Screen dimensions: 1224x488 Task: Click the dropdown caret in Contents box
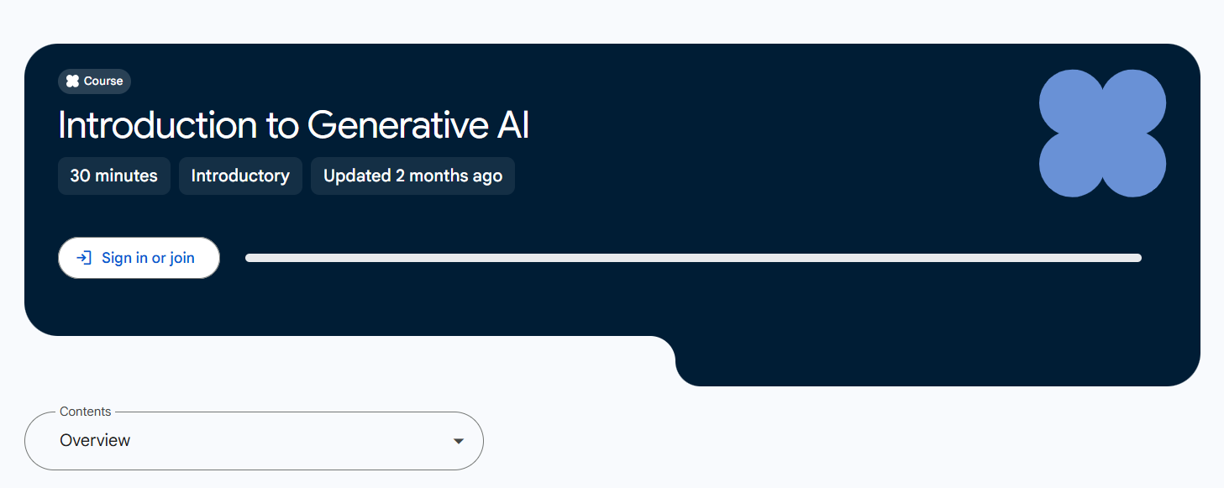459,441
